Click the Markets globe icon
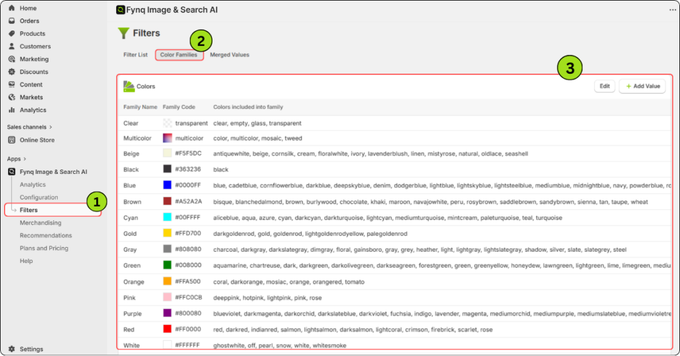Image resolution: width=680 pixels, height=356 pixels. 12,97
